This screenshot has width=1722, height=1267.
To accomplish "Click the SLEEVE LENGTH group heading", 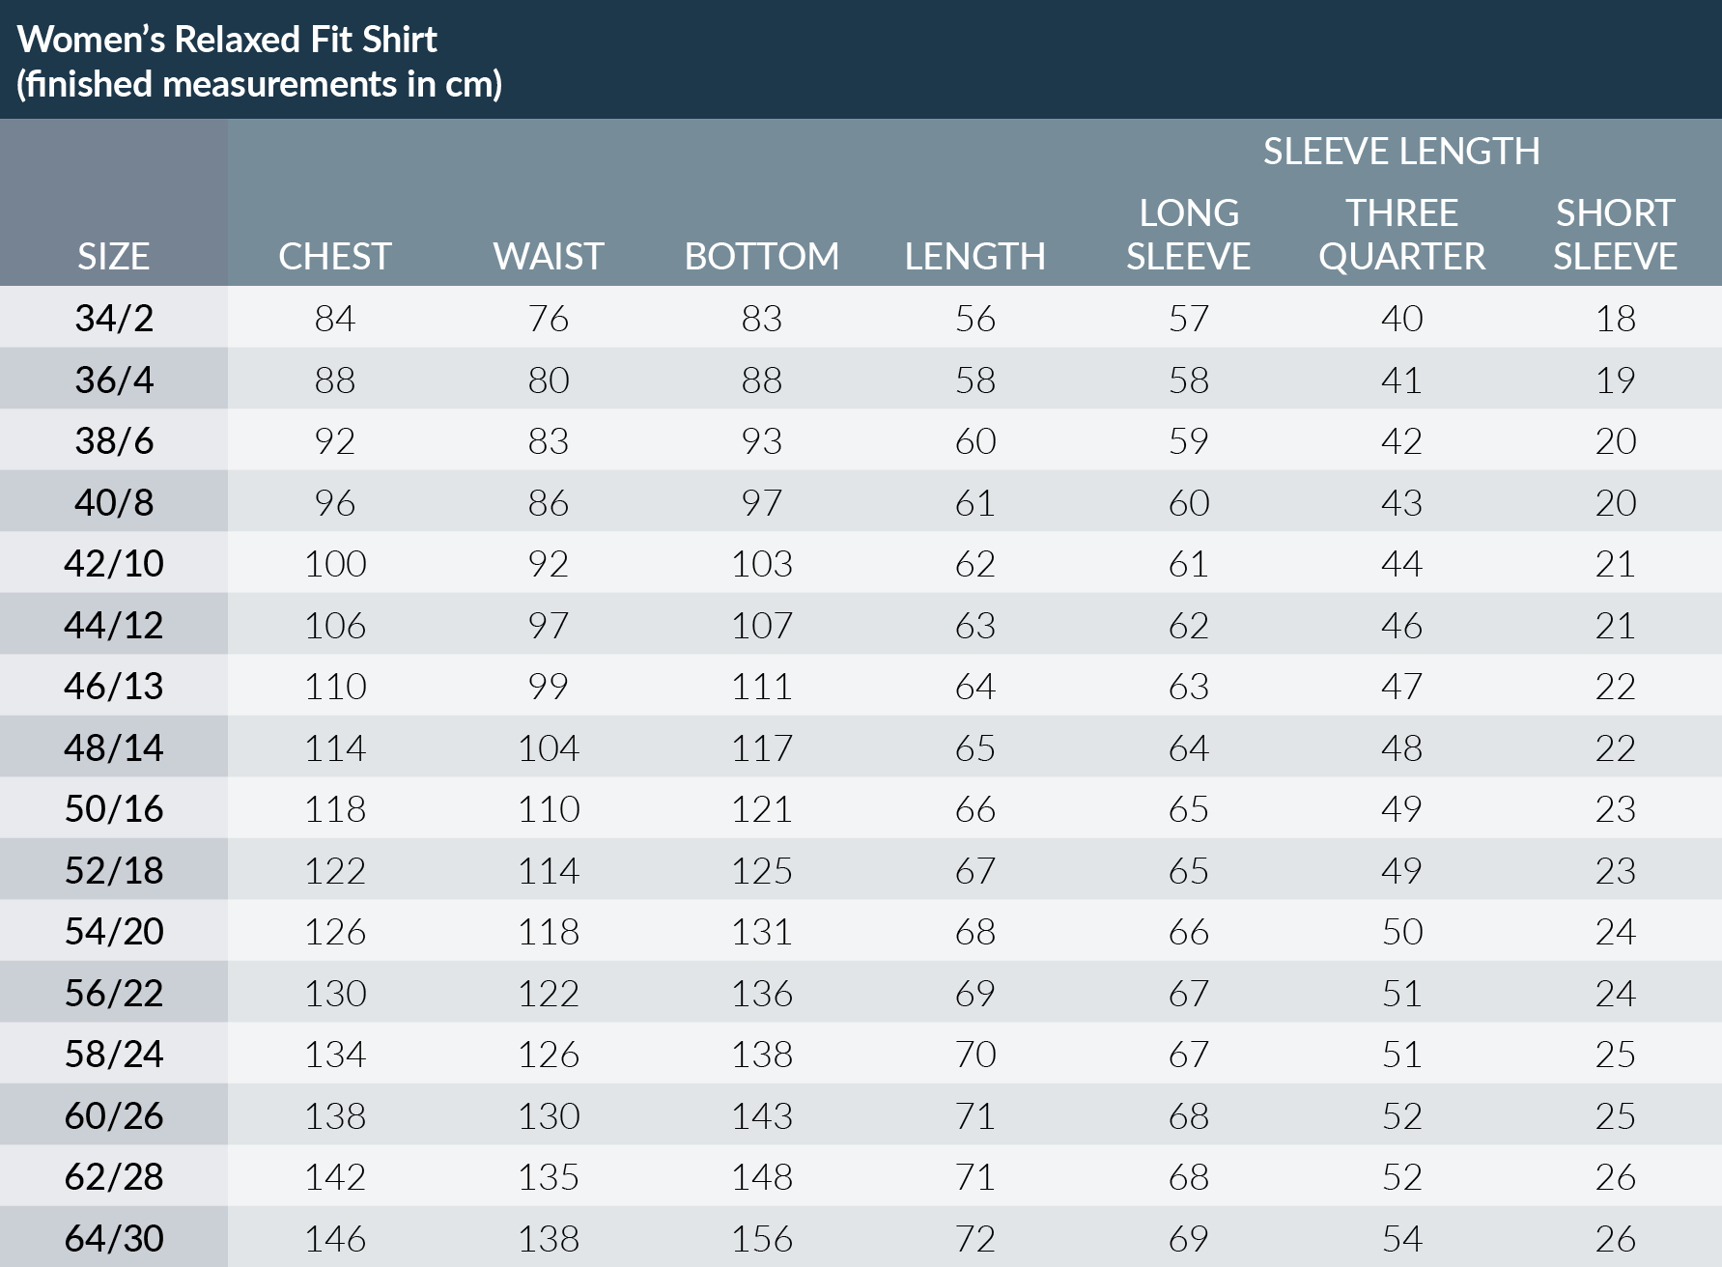I will click(x=1401, y=152).
